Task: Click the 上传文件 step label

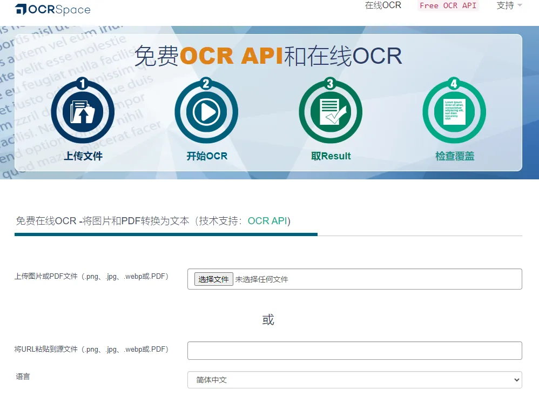Action: point(83,156)
